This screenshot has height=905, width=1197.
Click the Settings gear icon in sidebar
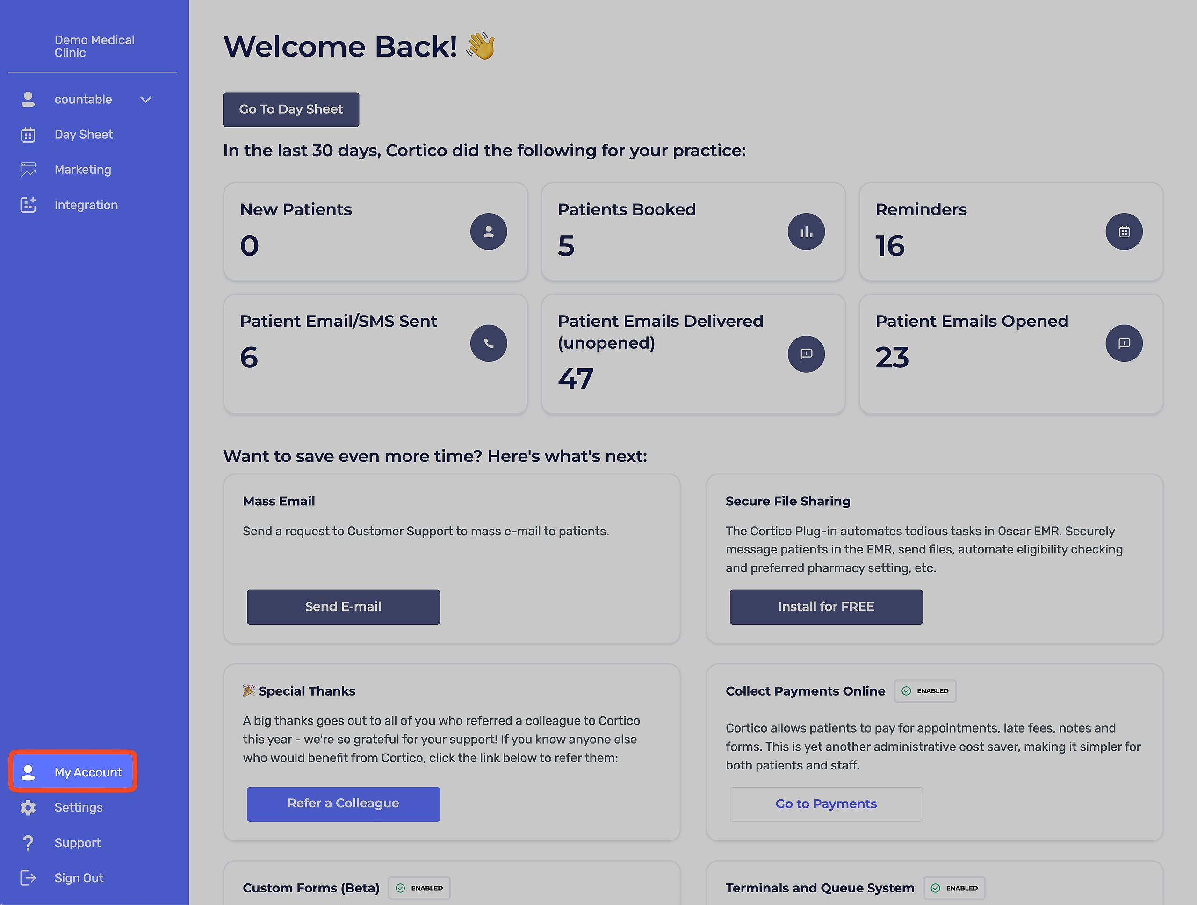[28, 807]
